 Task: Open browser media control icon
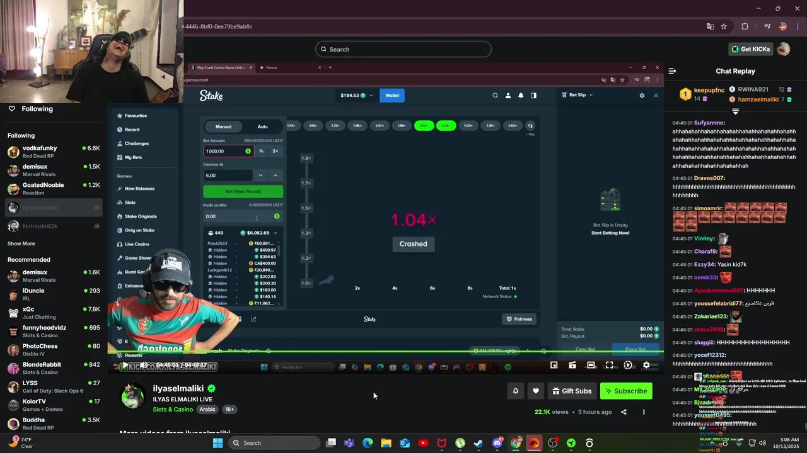(x=767, y=26)
